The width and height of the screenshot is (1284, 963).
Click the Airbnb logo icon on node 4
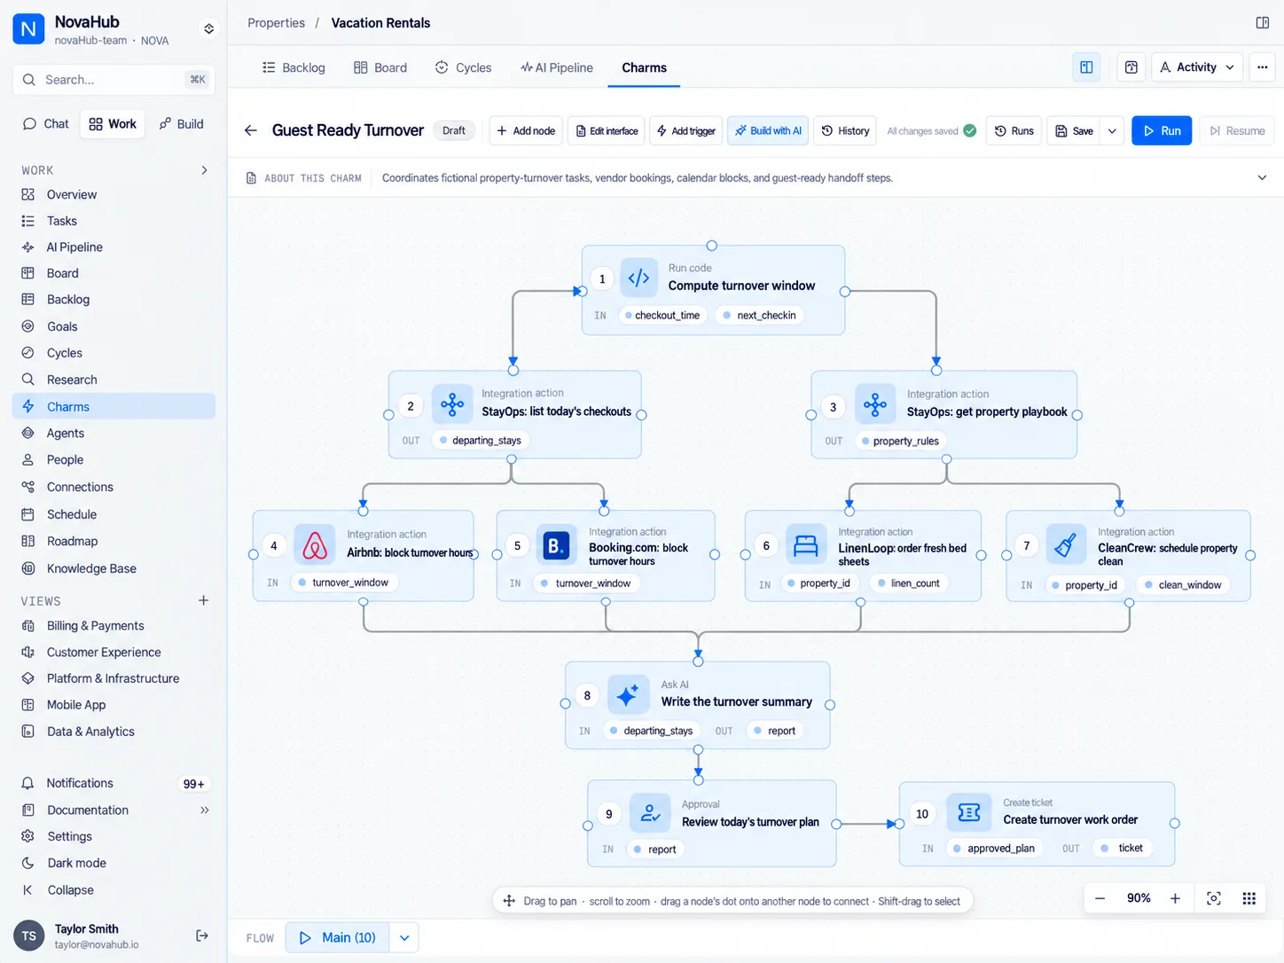(315, 545)
